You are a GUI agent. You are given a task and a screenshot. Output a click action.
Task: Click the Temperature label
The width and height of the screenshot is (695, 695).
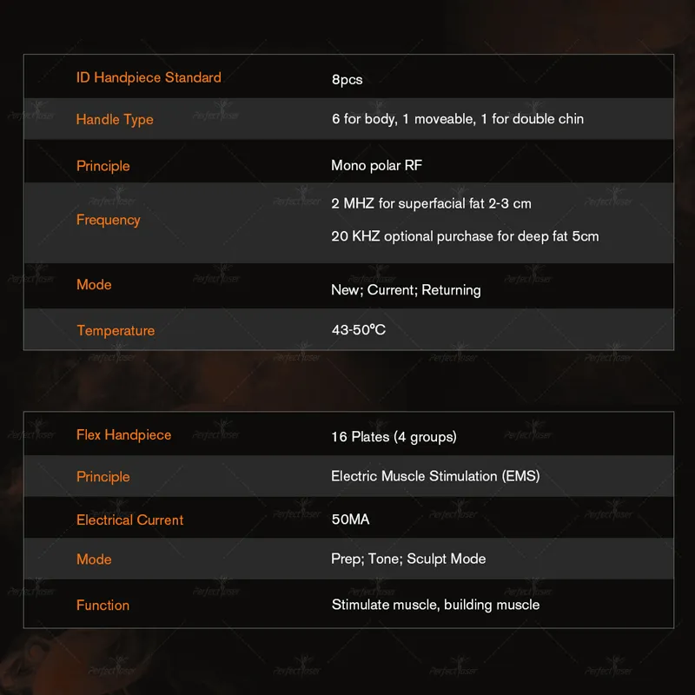tap(116, 331)
